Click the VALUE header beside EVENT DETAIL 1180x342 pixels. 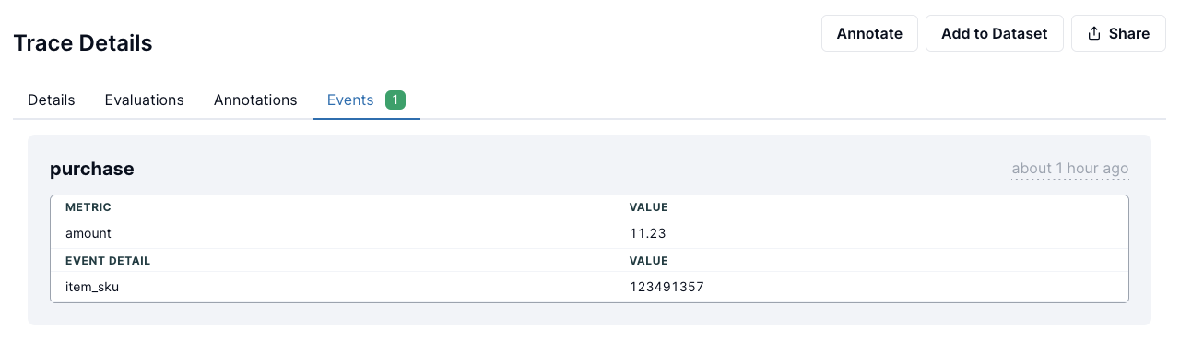(649, 261)
